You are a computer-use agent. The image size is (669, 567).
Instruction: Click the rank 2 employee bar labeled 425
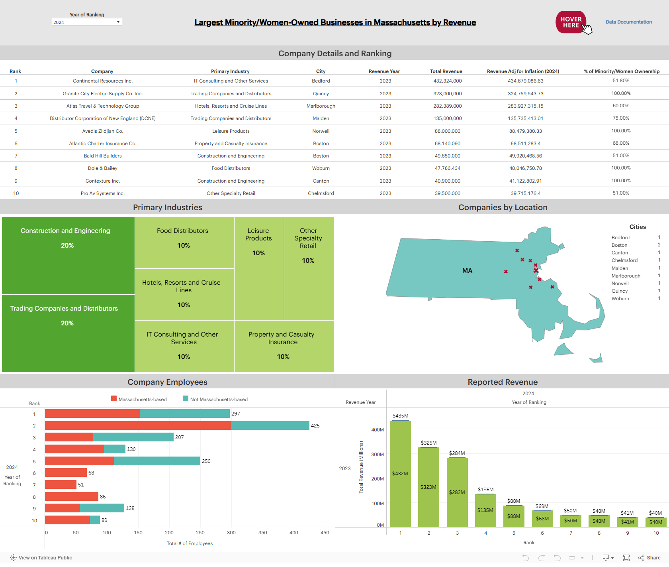pos(177,425)
